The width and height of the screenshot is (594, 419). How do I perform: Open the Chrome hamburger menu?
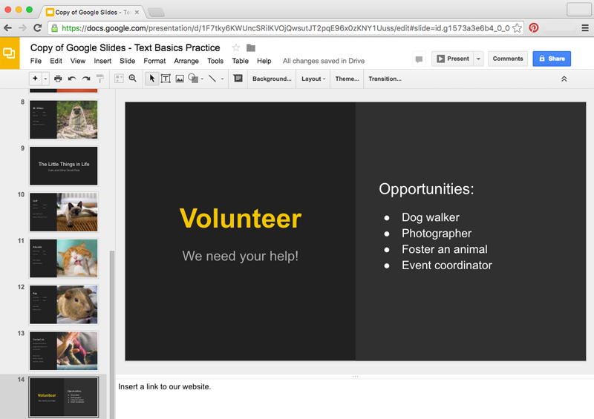585,27
